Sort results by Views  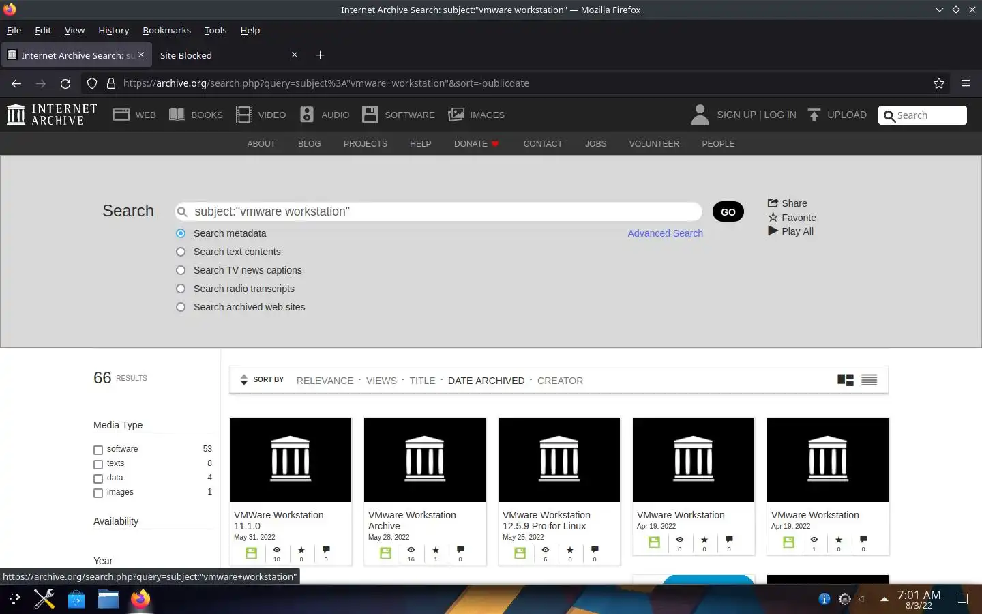(x=381, y=381)
